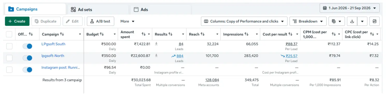Open the Instagram post: Runni... campaign
The width and height of the screenshot is (386, 96).
61,67
